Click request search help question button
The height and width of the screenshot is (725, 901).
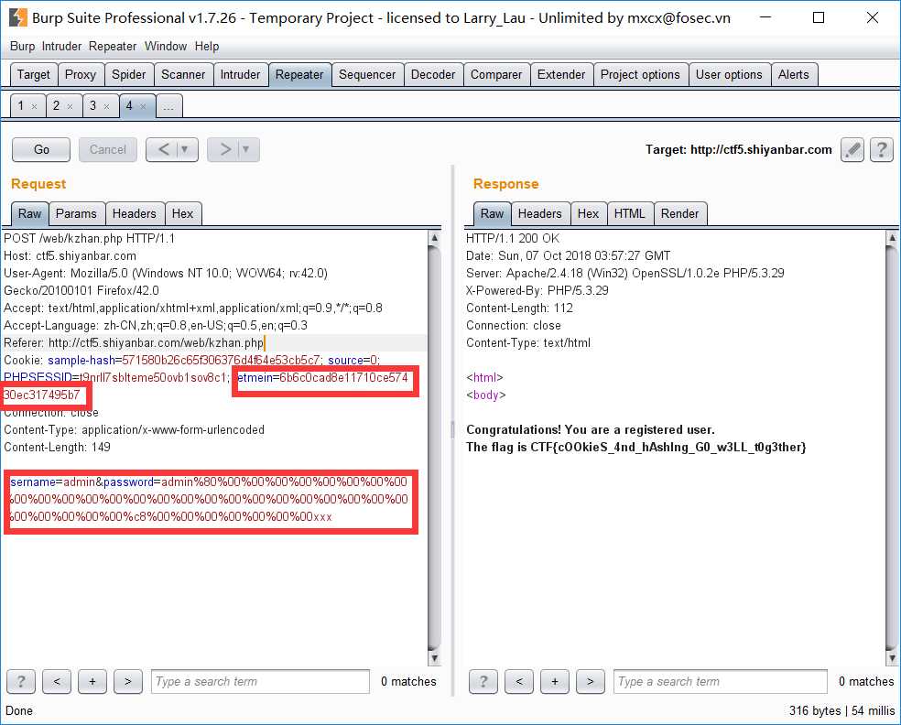click(x=21, y=681)
